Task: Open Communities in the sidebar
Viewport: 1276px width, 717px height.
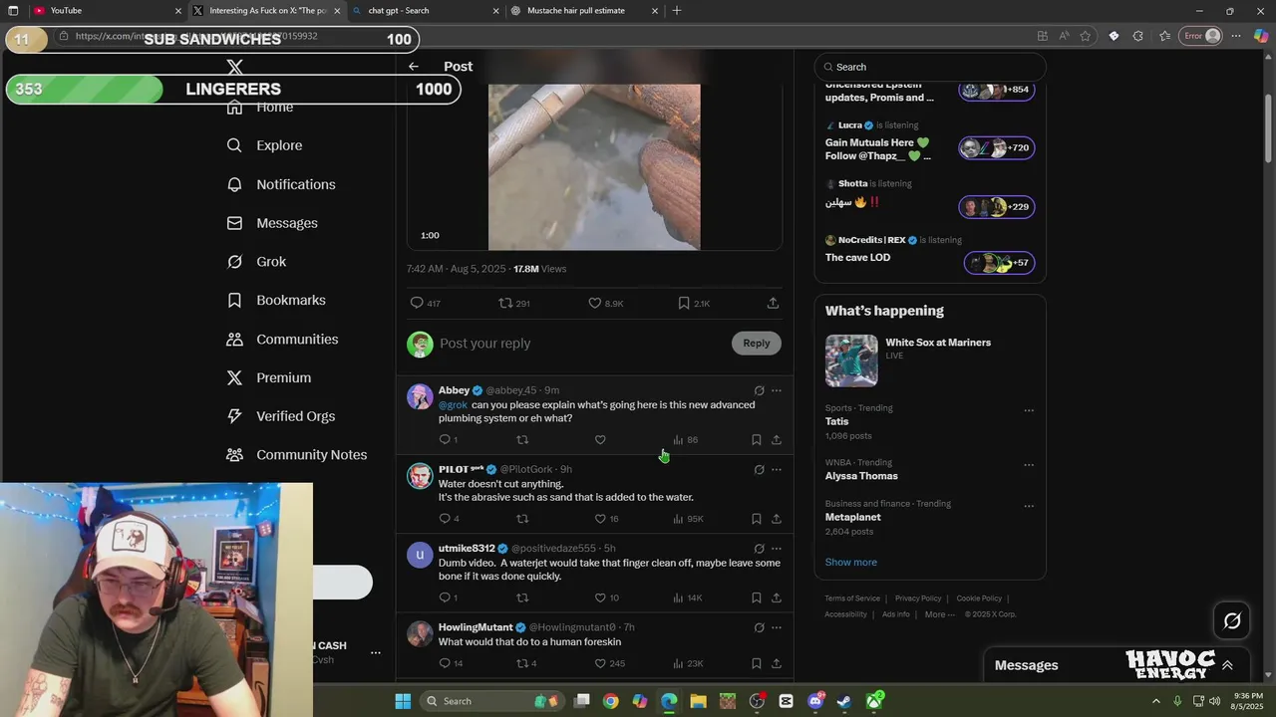Action: coord(282,339)
